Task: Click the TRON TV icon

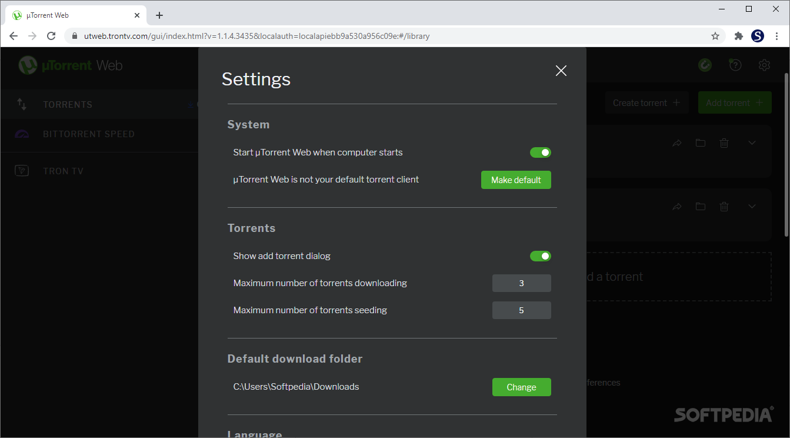Action: coord(22,171)
